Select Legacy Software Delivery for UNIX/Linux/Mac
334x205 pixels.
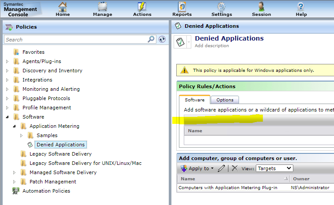[x=85, y=163]
